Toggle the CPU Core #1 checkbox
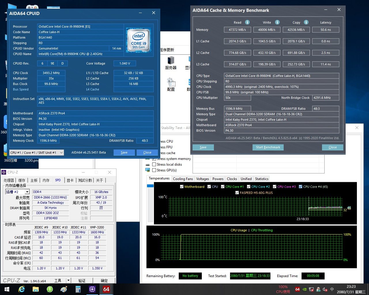This screenshot has height=295, width=369. (x=223, y=187)
